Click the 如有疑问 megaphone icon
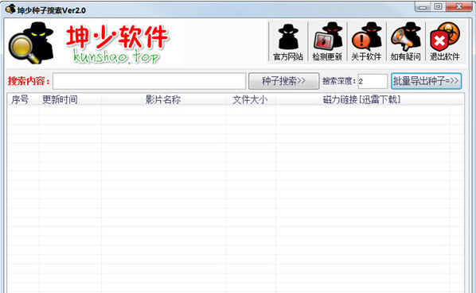This screenshot has height=293, width=476. coord(406,41)
